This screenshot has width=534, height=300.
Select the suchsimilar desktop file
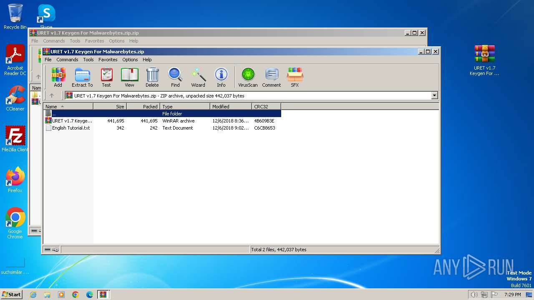coord(15,266)
